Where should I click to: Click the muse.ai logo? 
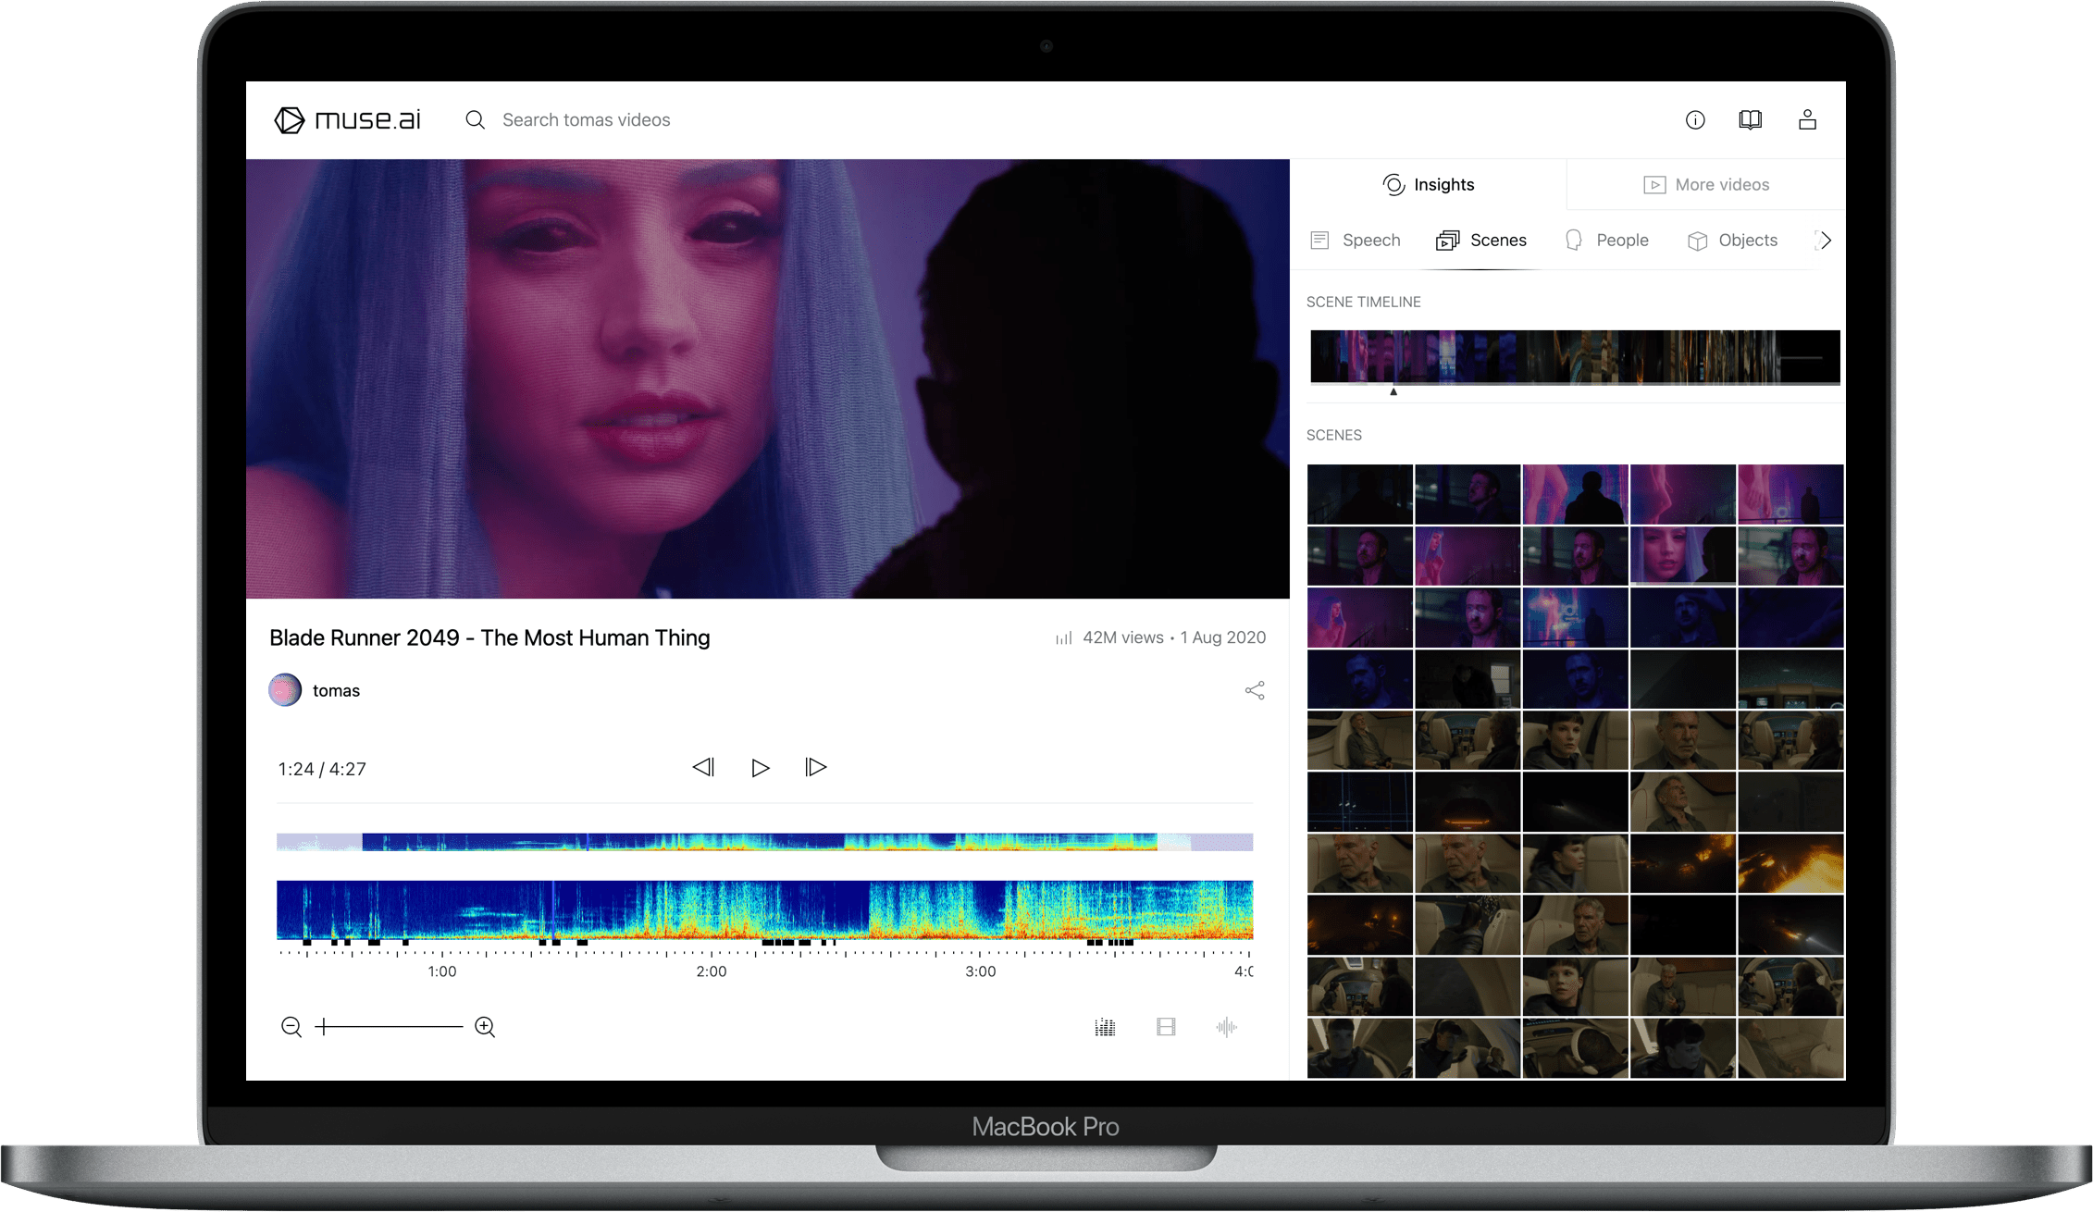pyautogui.click(x=348, y=119)
